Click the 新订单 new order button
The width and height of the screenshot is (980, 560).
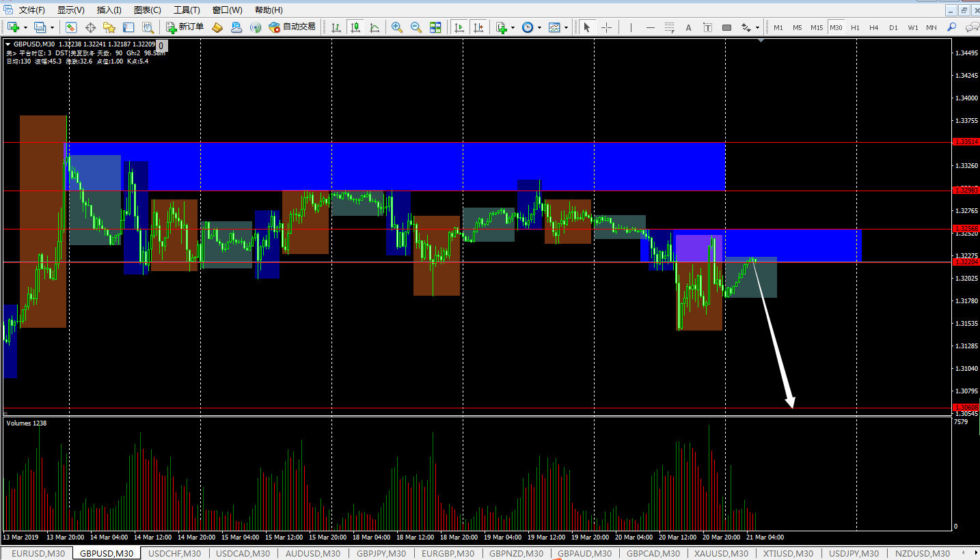click(x=185, y=27)
